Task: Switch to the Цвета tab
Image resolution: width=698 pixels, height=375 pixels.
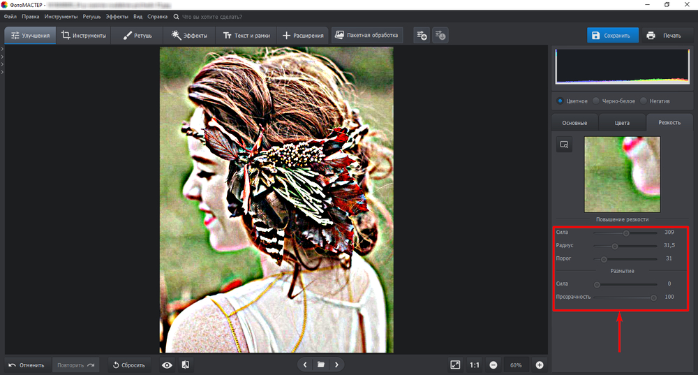Action: pos(622,123)
